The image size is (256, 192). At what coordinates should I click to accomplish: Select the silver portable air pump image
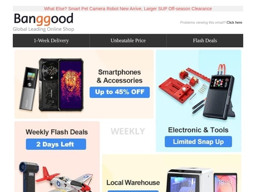(x=29, y=88)
